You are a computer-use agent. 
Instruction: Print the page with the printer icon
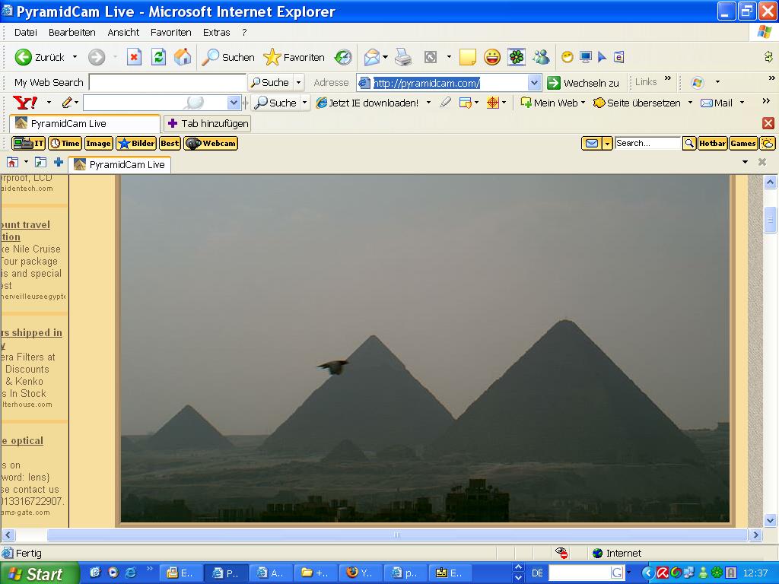pyautogui.click(x=403, y=57)
